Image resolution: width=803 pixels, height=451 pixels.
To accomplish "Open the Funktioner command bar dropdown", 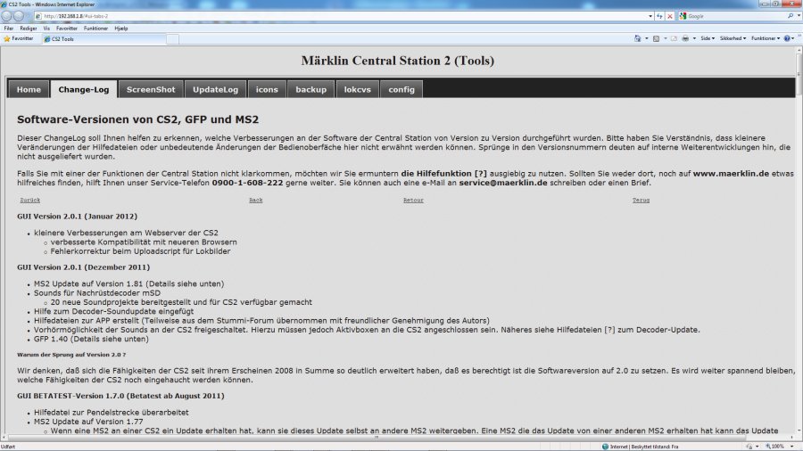I will pos(766,38).
